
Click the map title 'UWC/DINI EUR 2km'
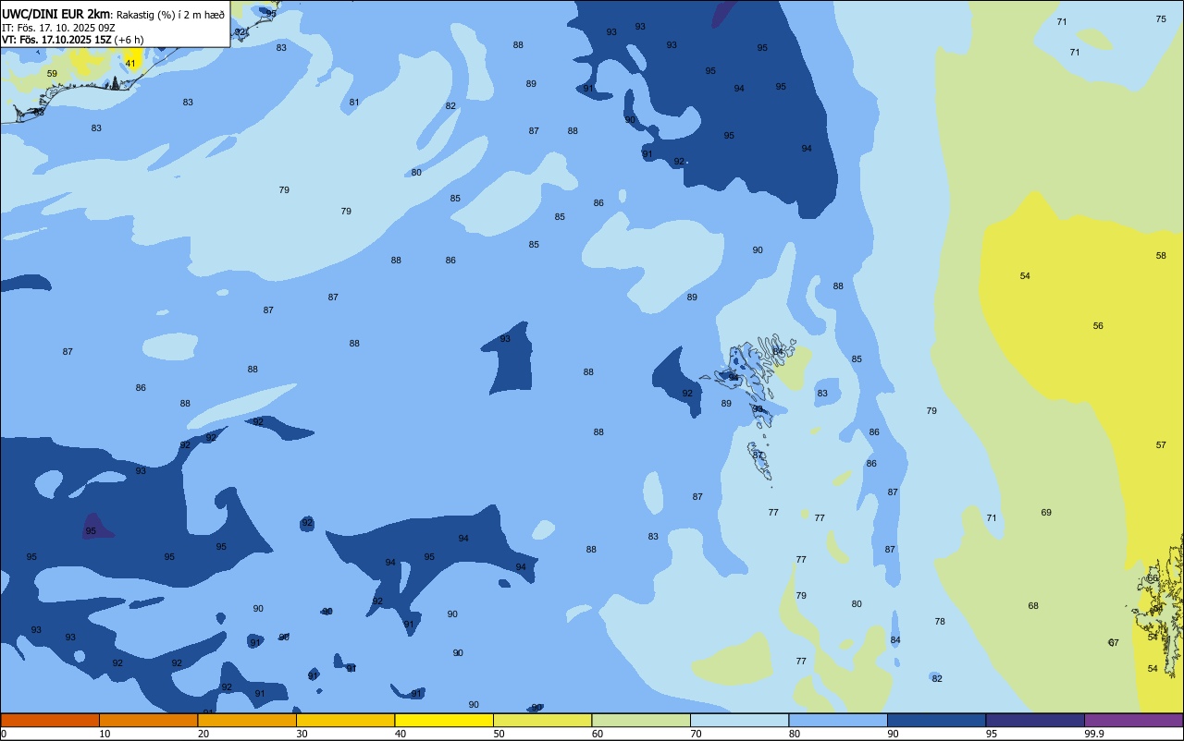pos(55,14)
